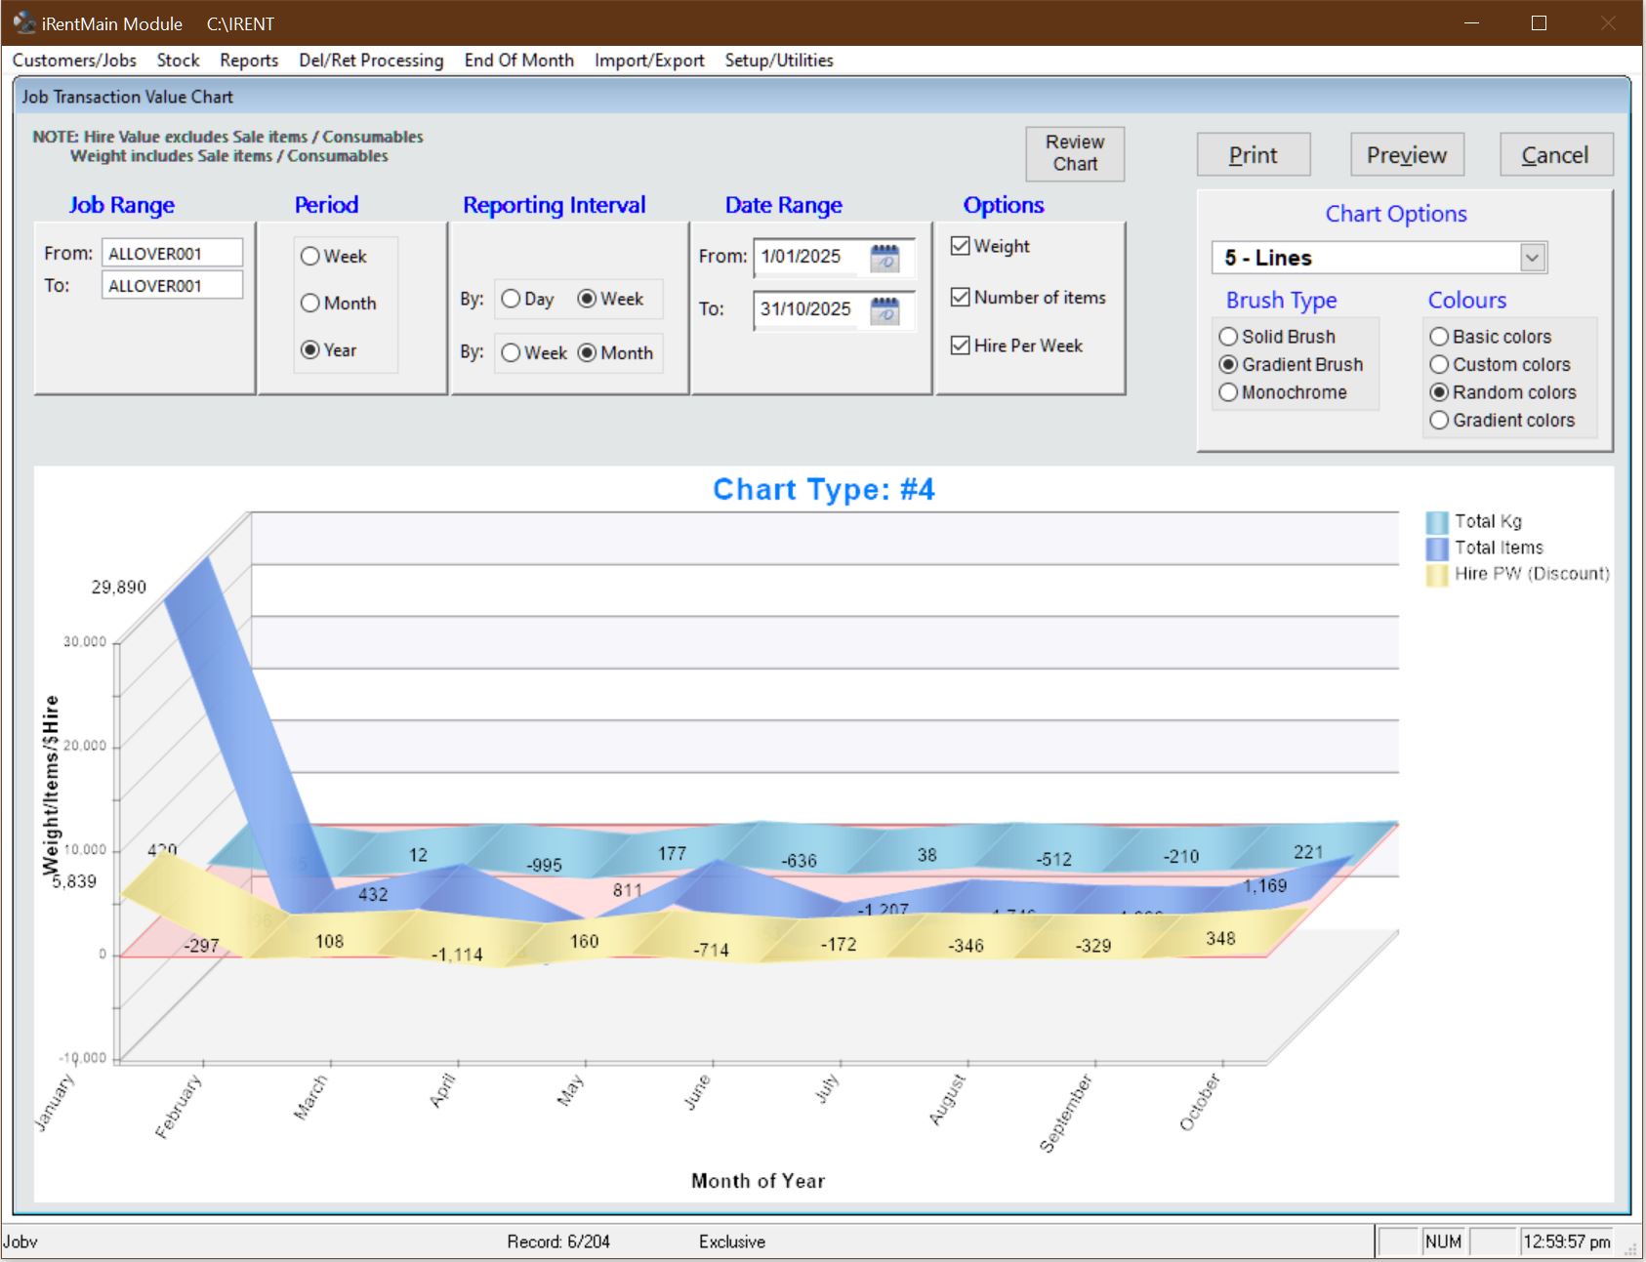1646x1262 pixels.
Task: Click the iRentMain app icon in title bar
Action: click(23, 22)
